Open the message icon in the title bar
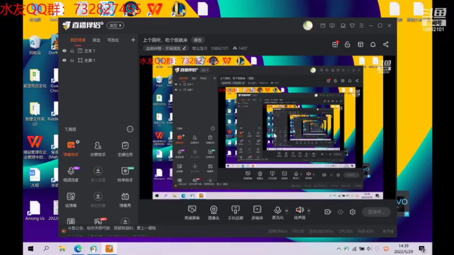This screenshot has height=255, width=454. point(332,25)
